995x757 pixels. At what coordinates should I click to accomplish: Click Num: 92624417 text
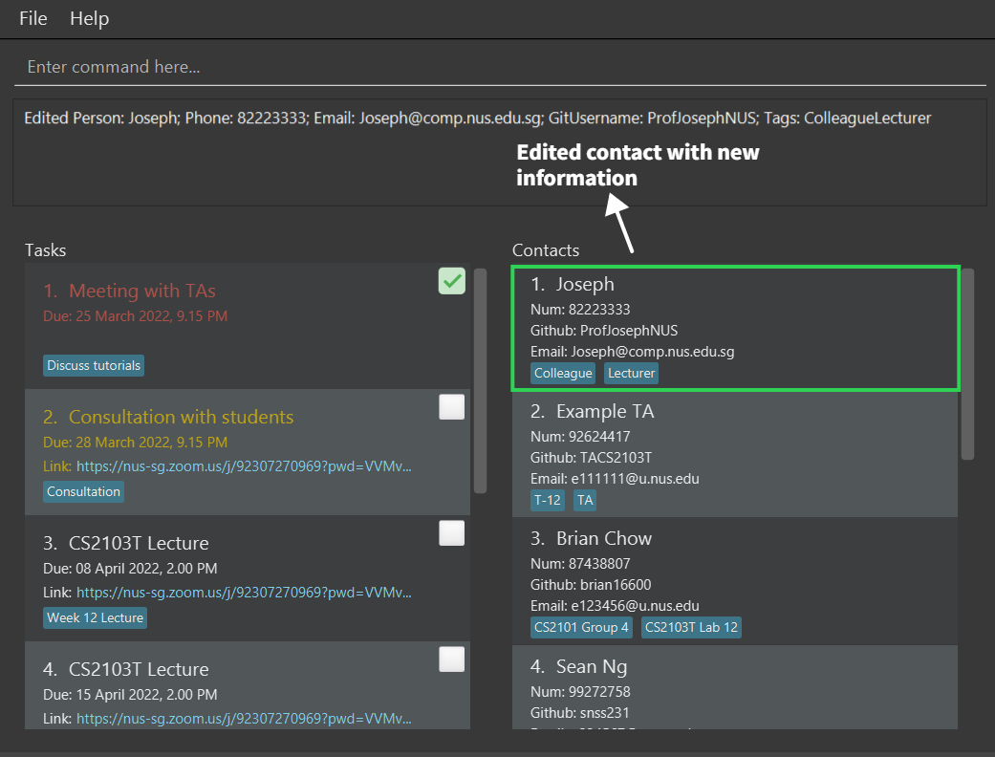click(580, 437)
